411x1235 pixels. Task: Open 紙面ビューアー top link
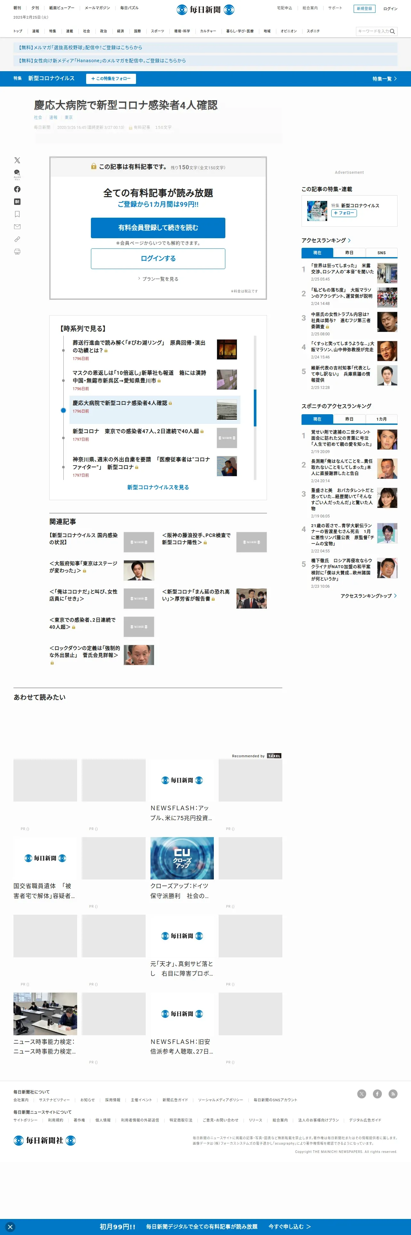(62, 8)
